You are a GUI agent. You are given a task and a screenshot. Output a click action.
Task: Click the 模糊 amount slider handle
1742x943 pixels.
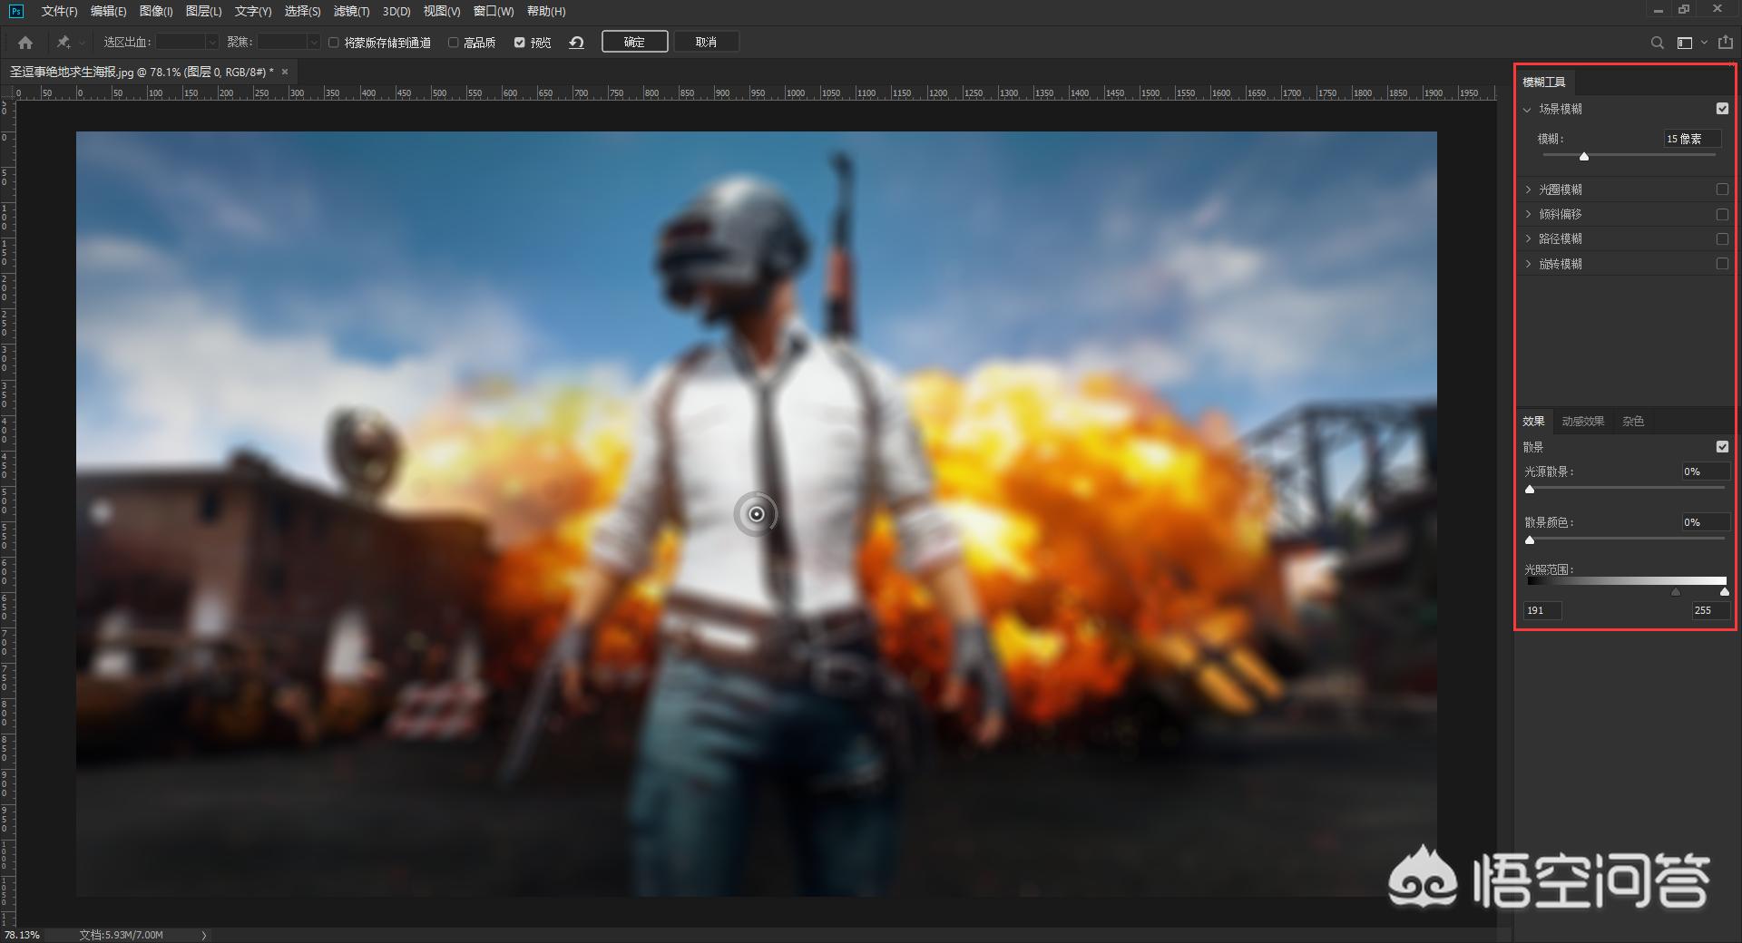point(1584,157)
